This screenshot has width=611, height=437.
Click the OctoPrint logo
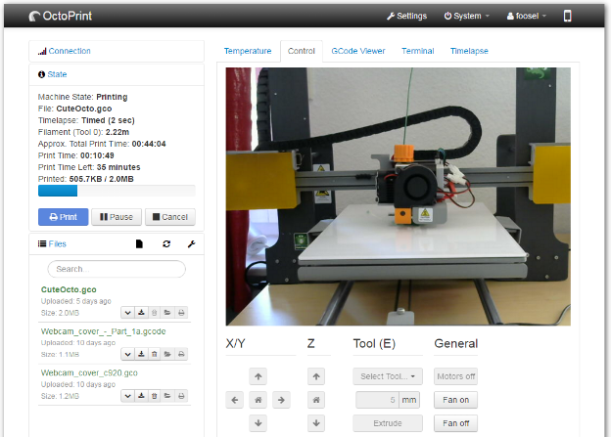[61, 16]
